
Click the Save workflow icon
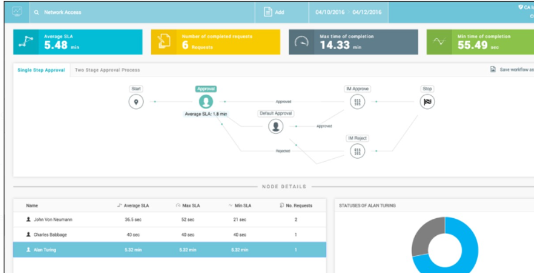pos(492,70)
